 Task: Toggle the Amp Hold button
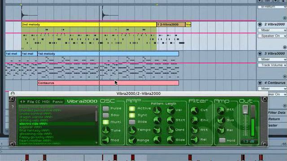tap(222, 140)
